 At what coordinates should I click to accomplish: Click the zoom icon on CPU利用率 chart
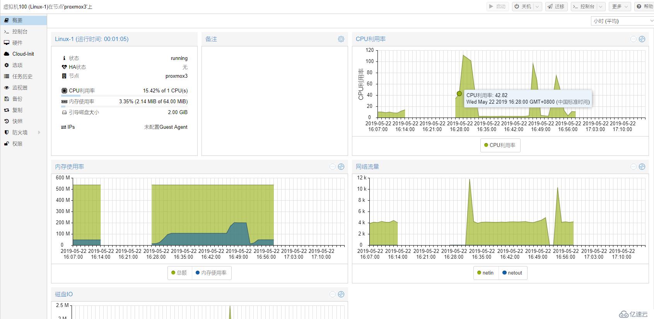(642, 39)
